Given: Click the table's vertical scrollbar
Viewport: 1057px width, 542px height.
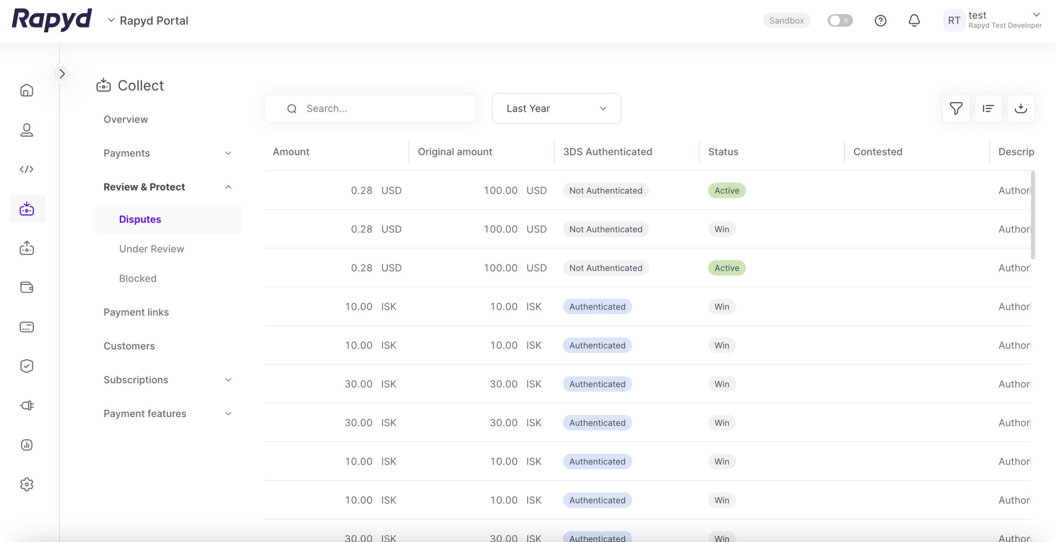Looking at the screenshot, I should point(1033,215).
